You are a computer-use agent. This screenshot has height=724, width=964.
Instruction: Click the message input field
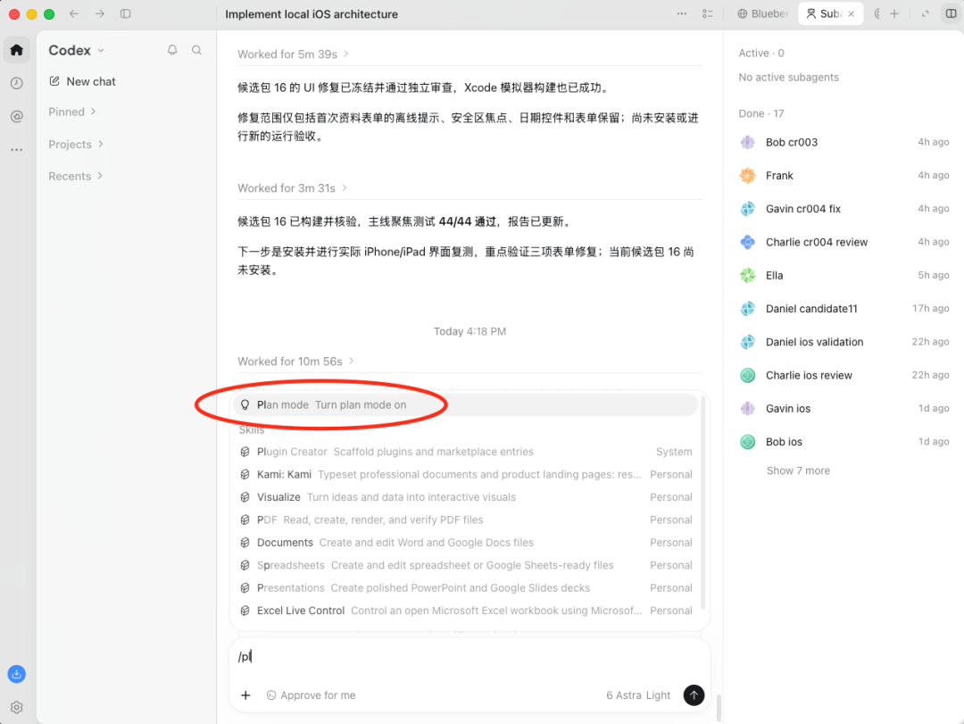tap(470, 656)
